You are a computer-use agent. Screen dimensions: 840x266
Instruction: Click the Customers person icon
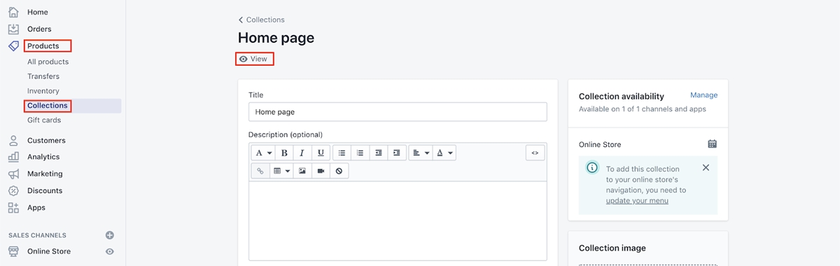coord(13,140)
